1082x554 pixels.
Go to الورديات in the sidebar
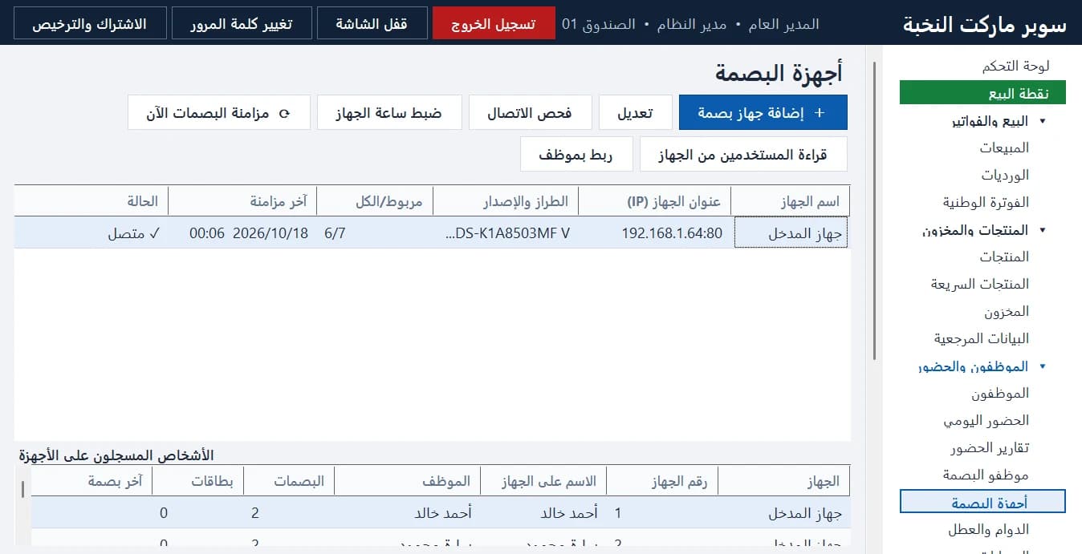tap(1005, 175)
